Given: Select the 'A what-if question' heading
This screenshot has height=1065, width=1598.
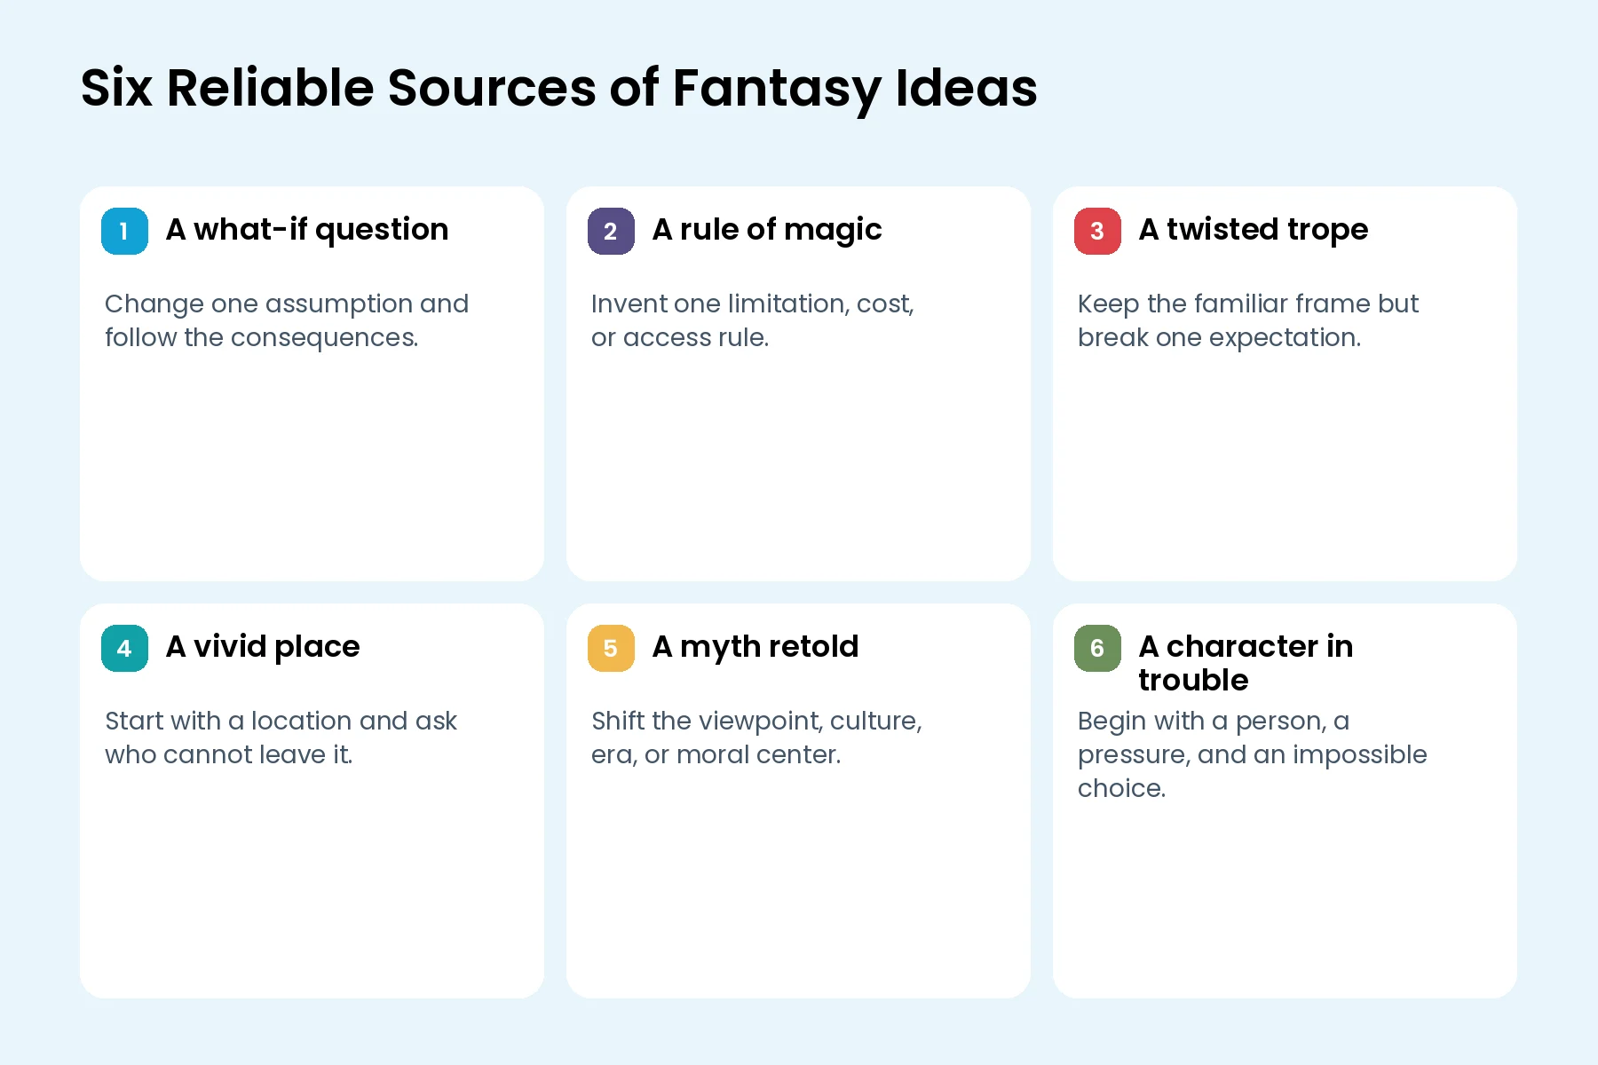Looking at the screenshot, I should [307, 230].
